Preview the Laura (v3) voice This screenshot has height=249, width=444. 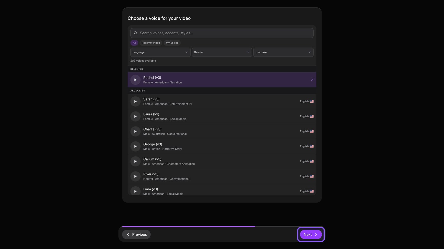135,116
